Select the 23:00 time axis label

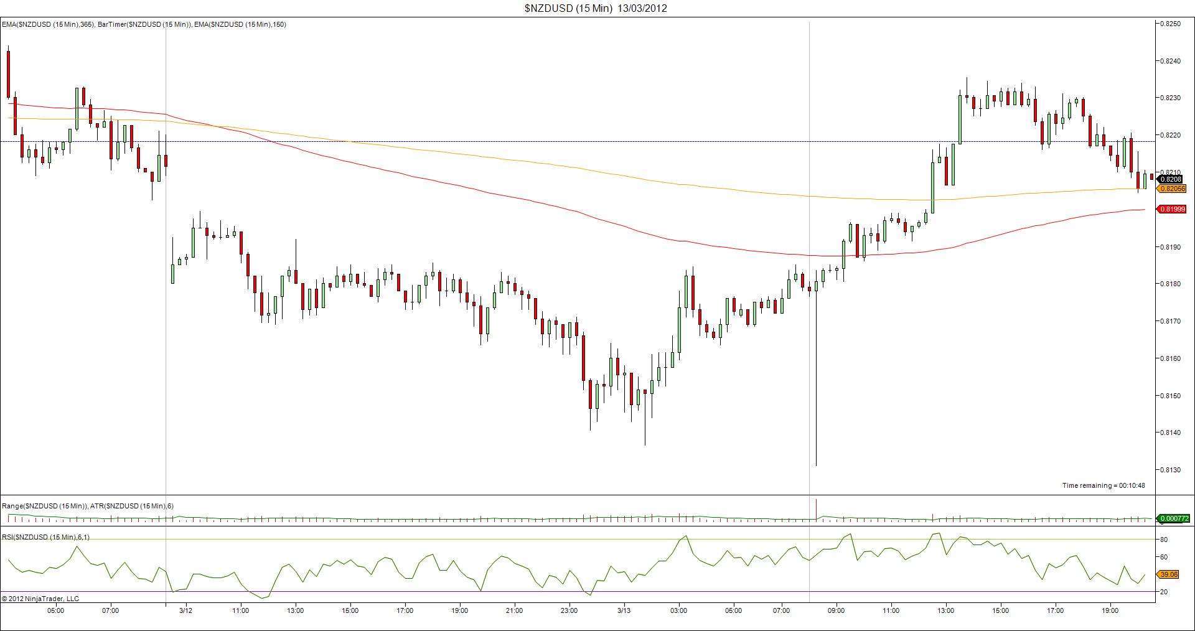[x=569, y=610]
